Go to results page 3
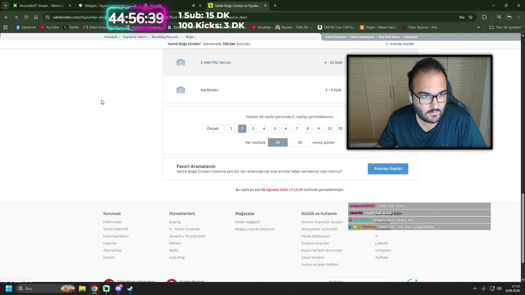 tap(253, 129)
